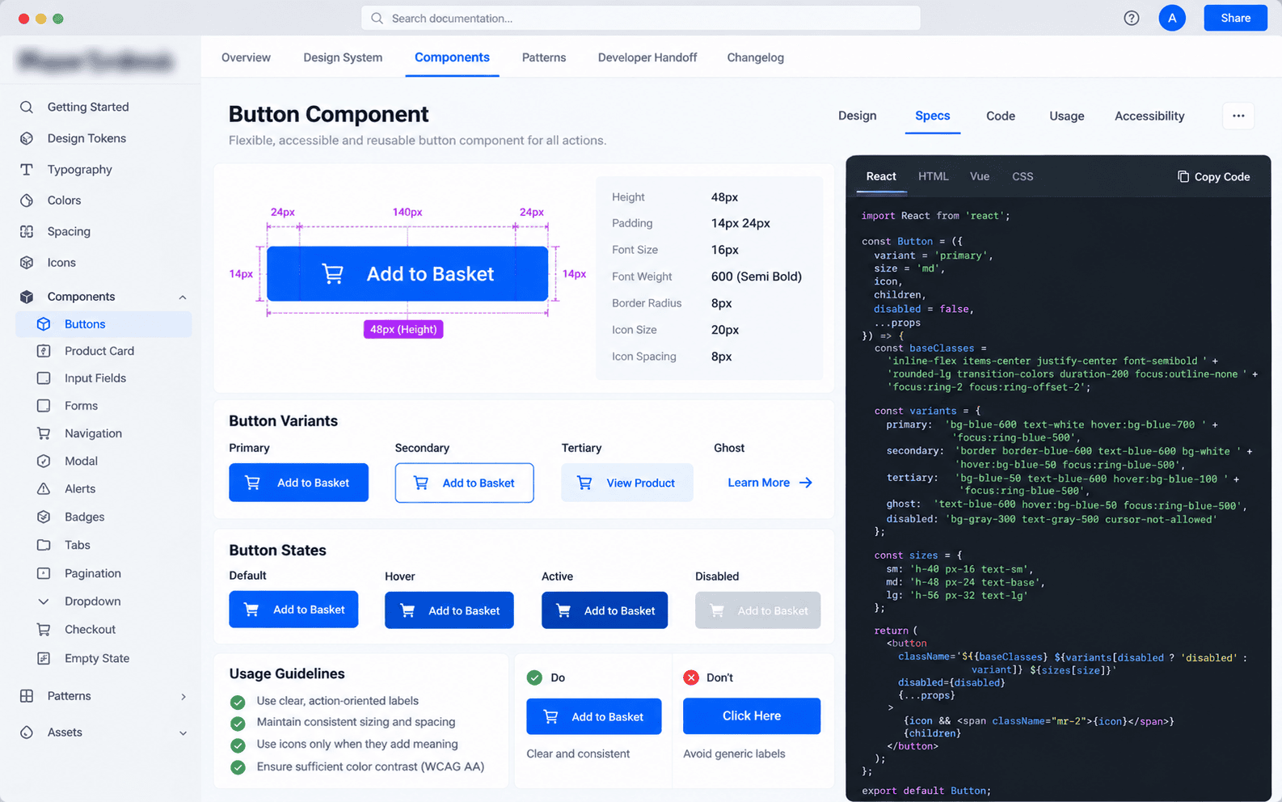The width and height of the screenshot is (1282, 802).
Task: Select the CSS code tab
Action: [1023, 176]
